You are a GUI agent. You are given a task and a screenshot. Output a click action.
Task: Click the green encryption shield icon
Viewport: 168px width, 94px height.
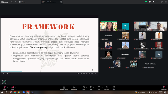click(x=146, y=2)
